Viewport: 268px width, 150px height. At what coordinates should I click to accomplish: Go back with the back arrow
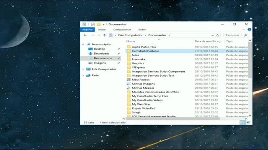[85, 35]
